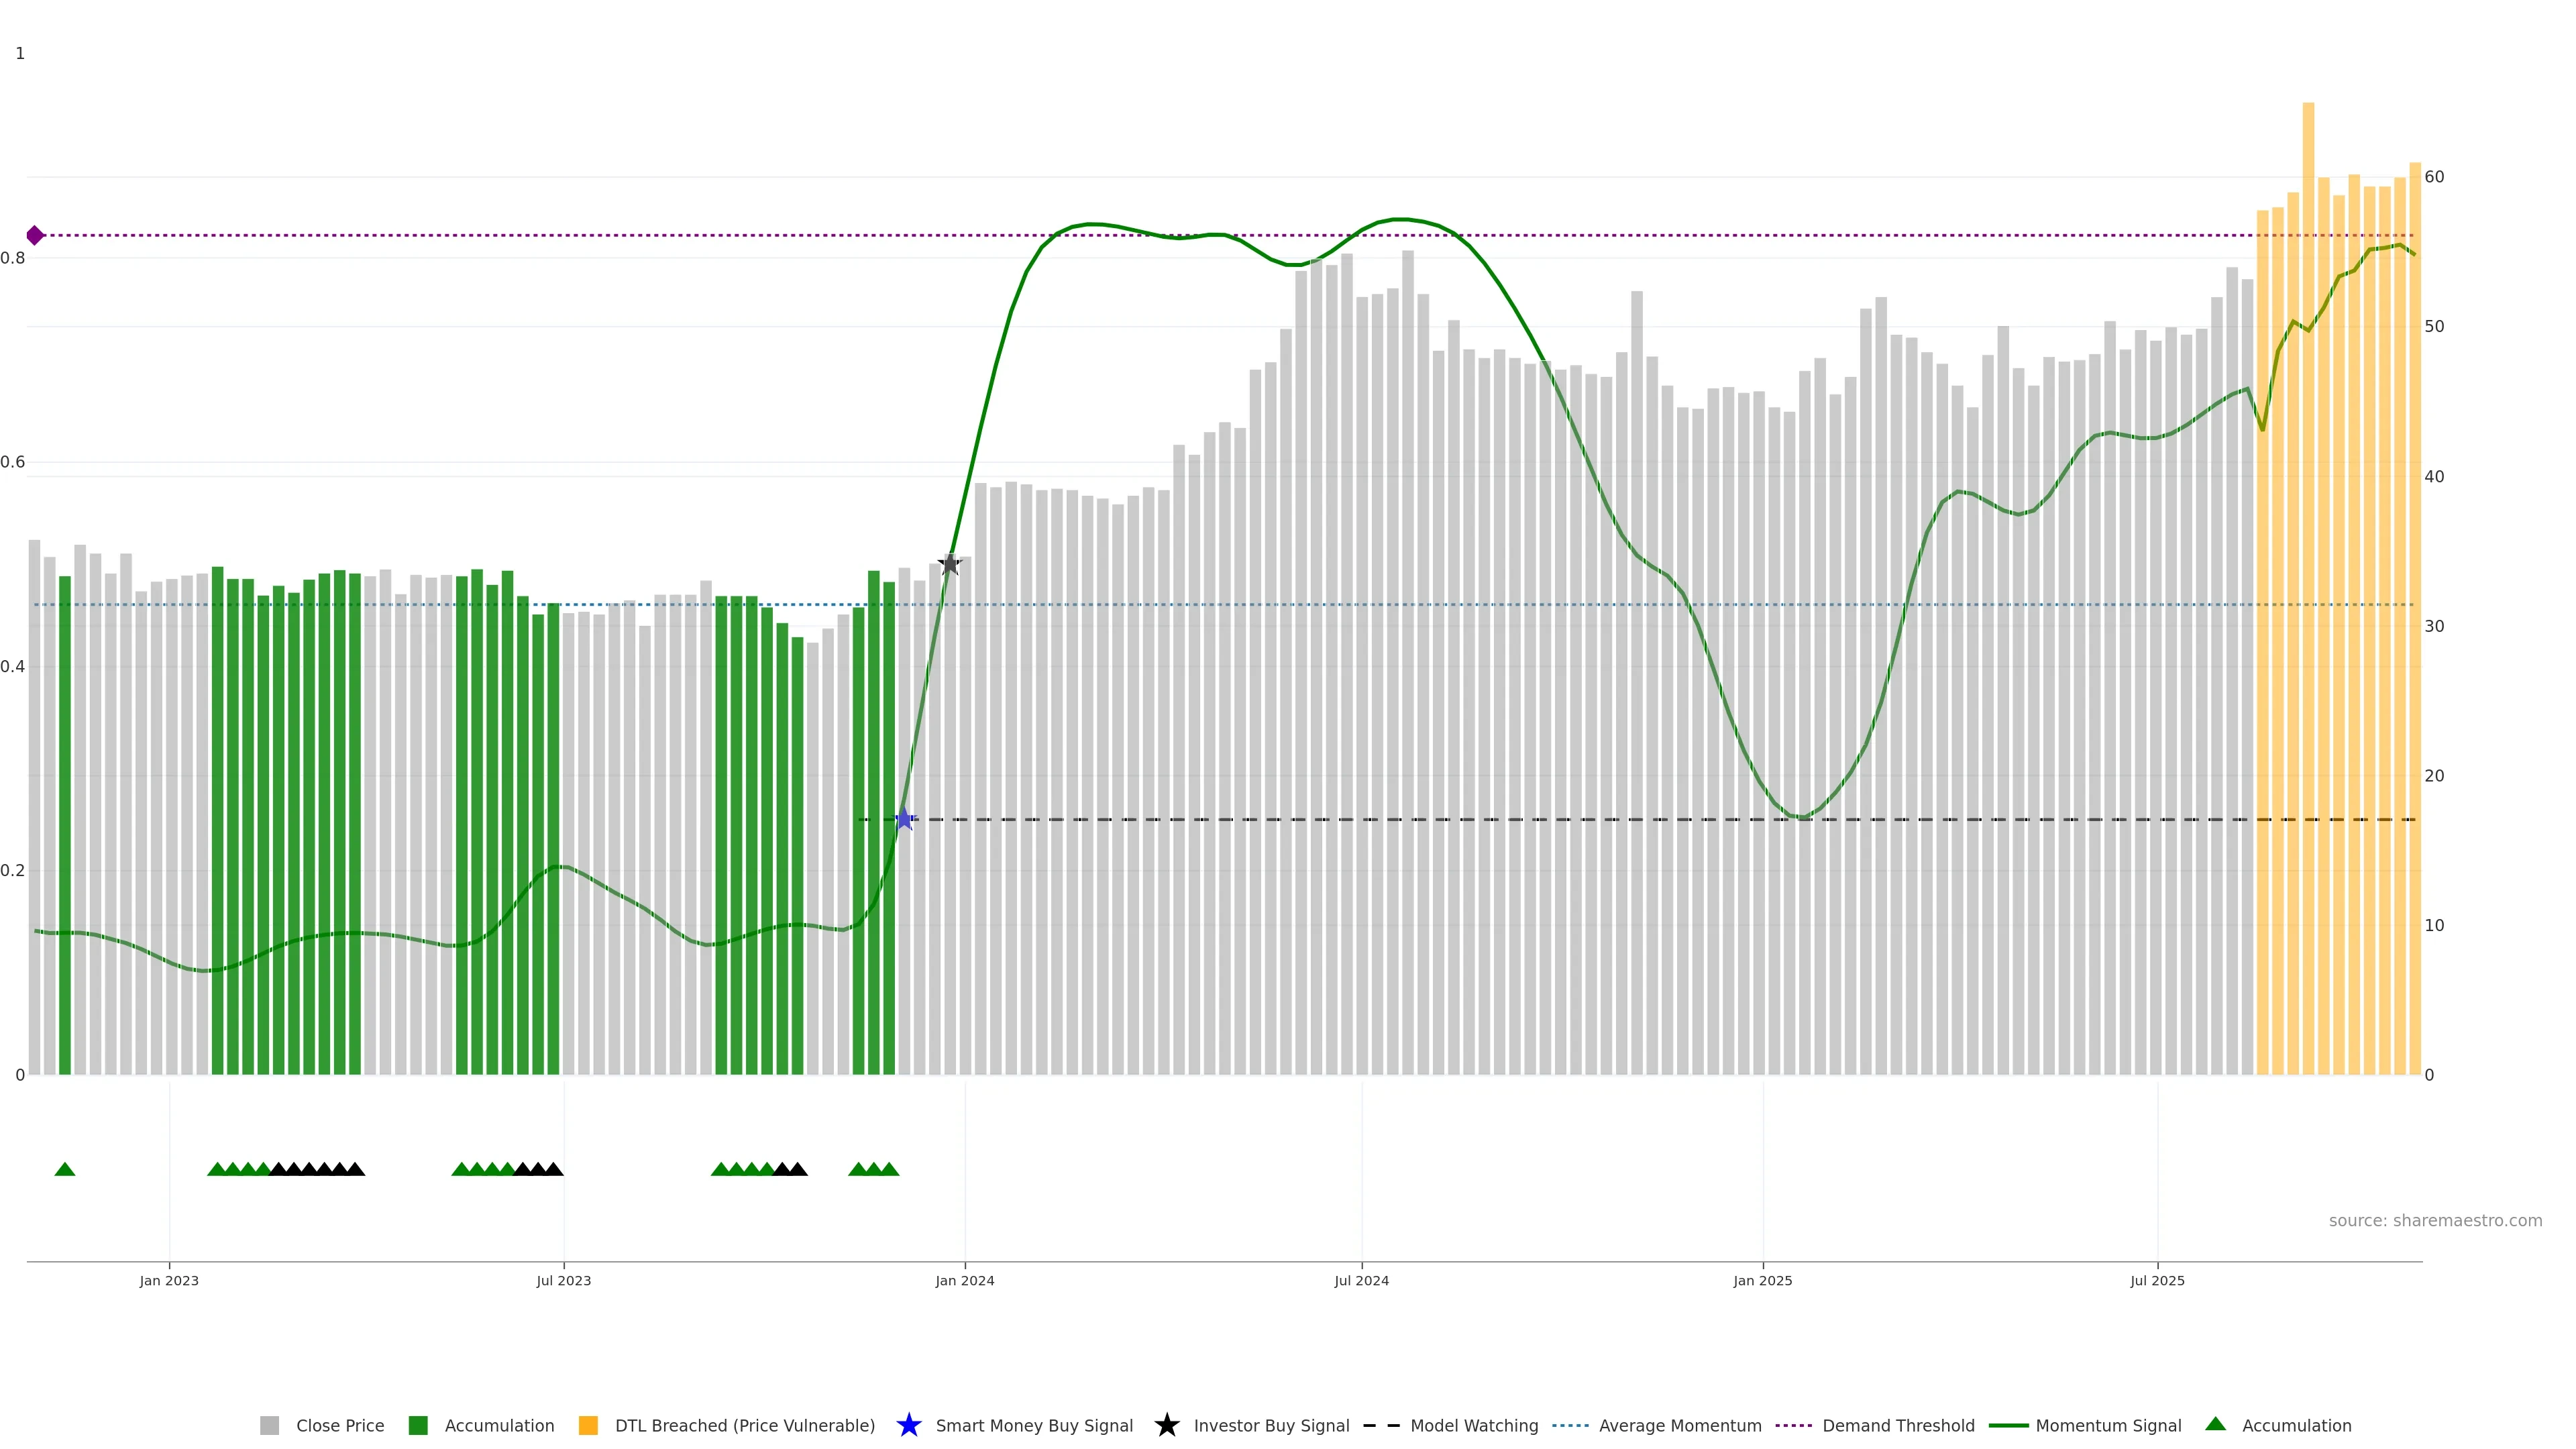Click the Jan 2024 x-axis label
2576x1449 pixels.
pyautogui.click(x=964, y=1280)
